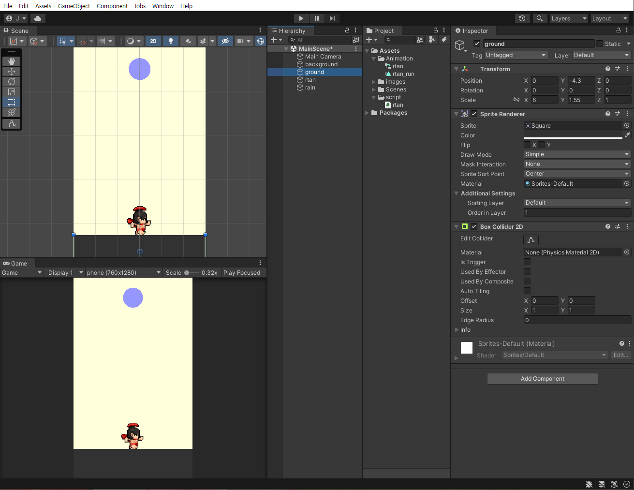
Task: Open the GameObject menu
Action: [x=74, y=6]
